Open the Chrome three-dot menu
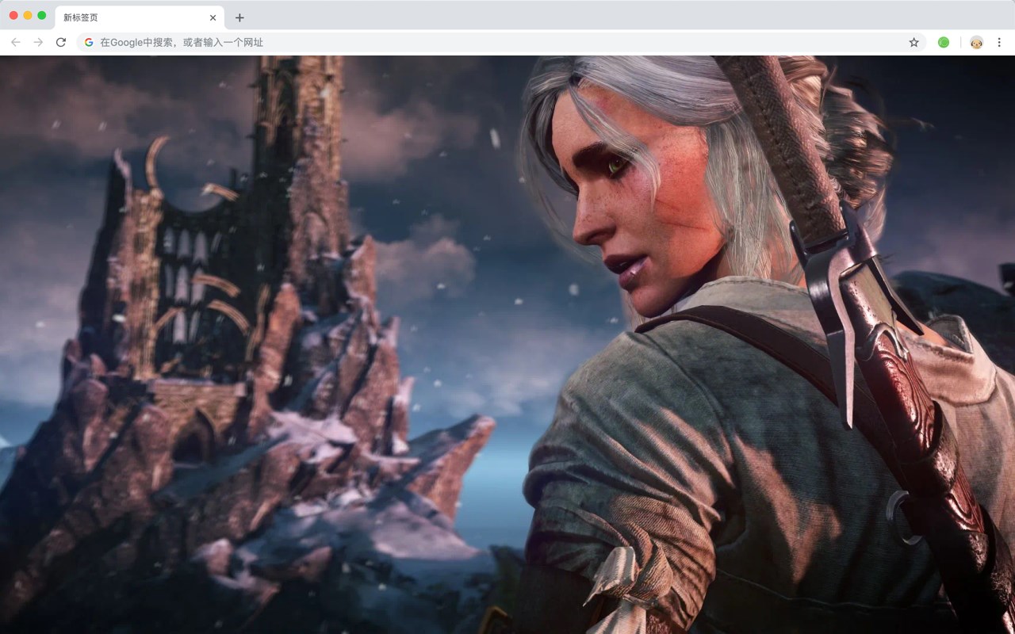 pyautogui.click(x=999, y=42)
